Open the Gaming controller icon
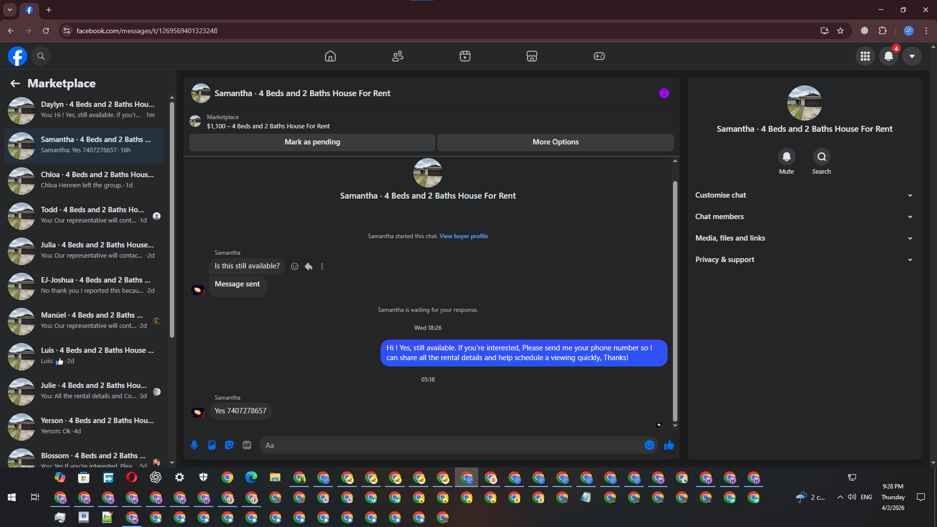The image size is (937, 527). 599,56
